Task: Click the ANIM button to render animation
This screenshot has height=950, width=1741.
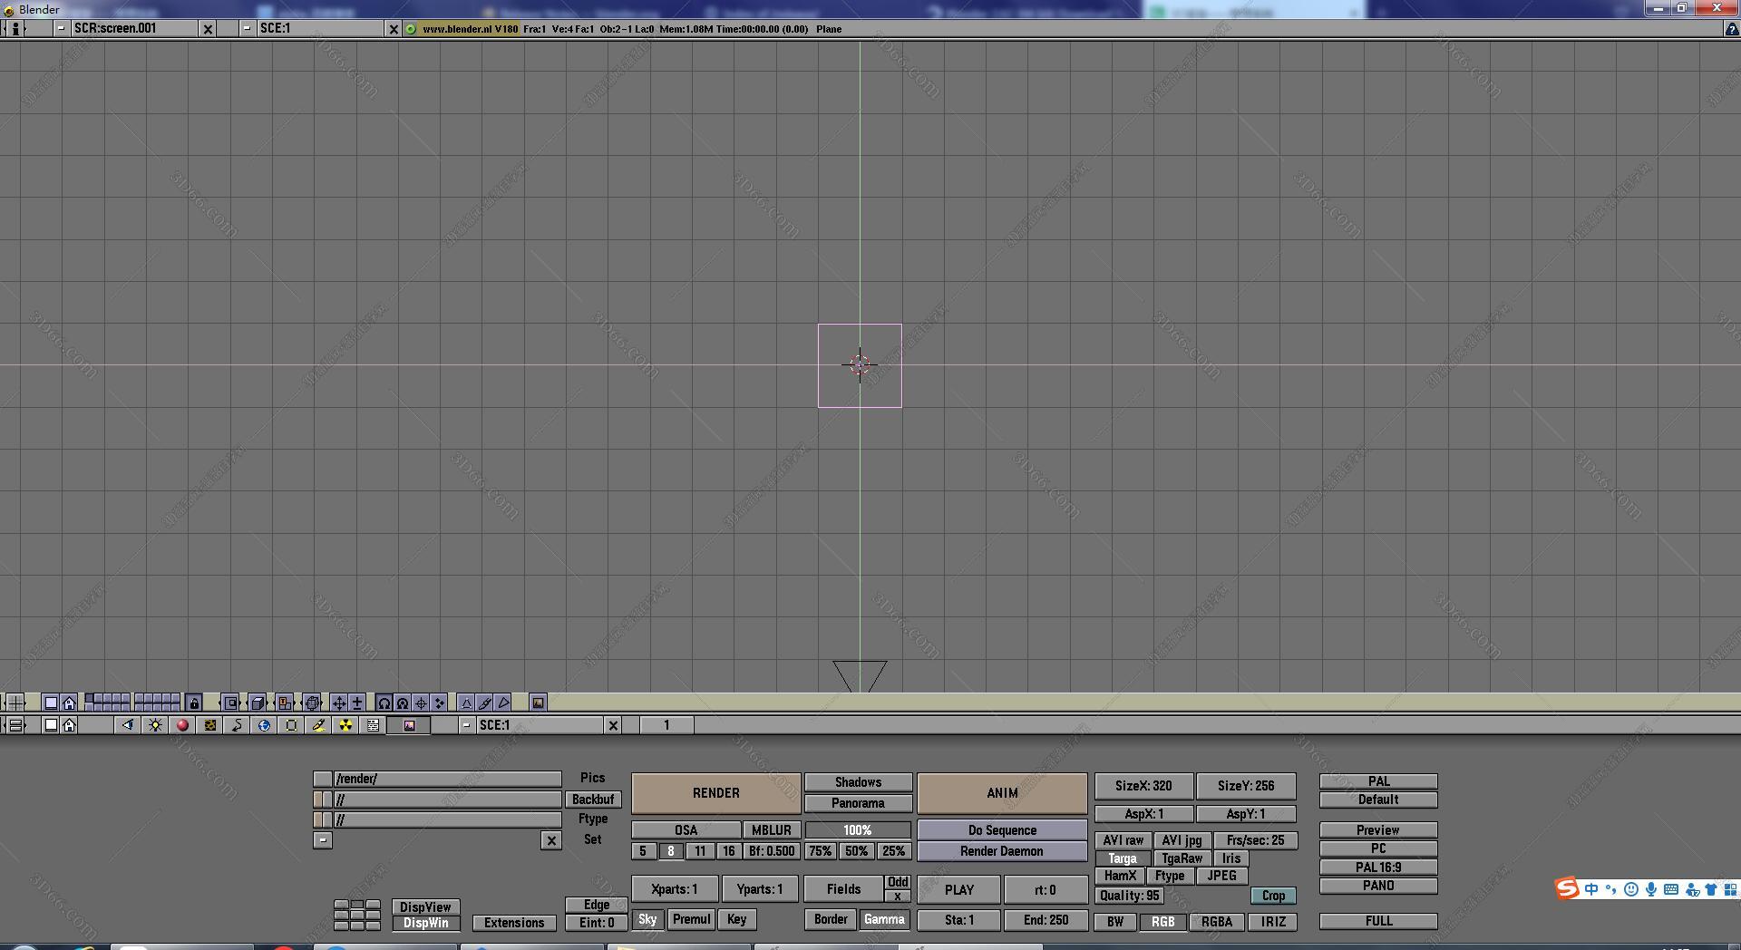Action: point(1001,793)
